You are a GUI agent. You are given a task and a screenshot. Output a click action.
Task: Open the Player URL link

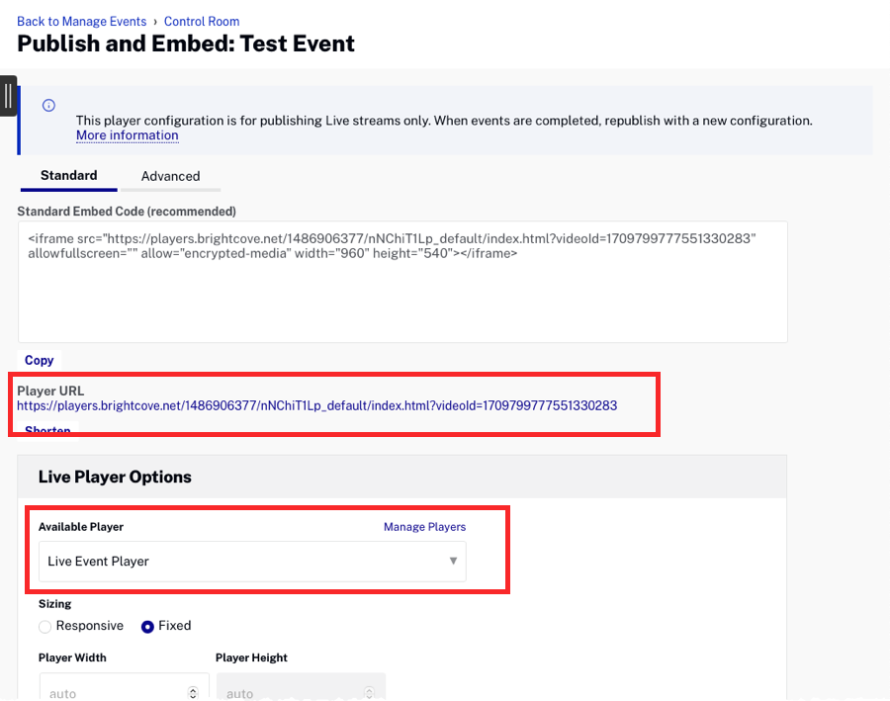(x=316, y=405)
